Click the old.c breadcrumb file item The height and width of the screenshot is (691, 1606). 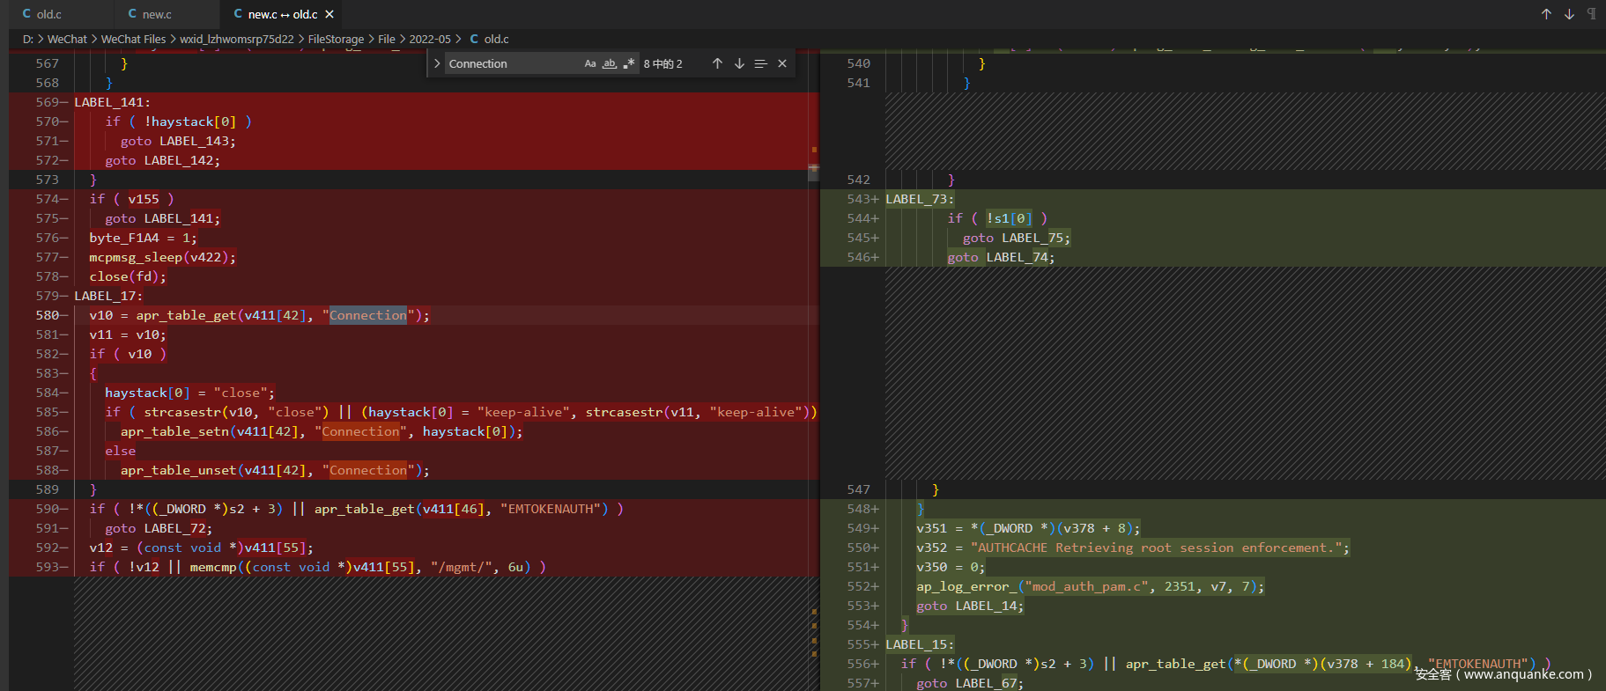point(496,39)
